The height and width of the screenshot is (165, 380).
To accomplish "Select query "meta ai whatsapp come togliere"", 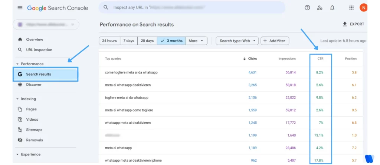I will click(x=129, y=110).
